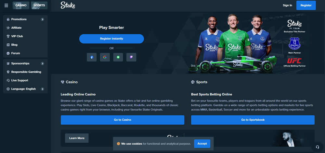325x153 pixels.
Task: Sign up with the Twitch icon
Action: [x=131, y=57]
